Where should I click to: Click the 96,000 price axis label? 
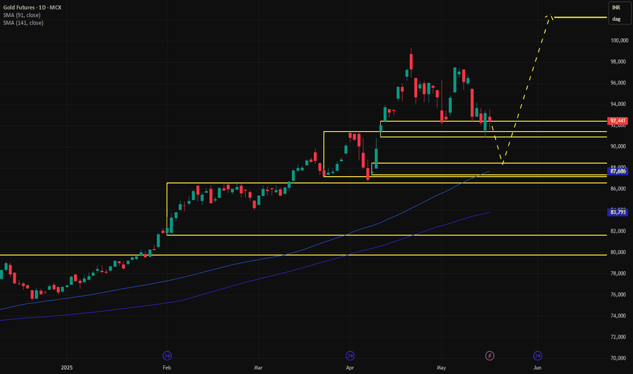(619, 83)
